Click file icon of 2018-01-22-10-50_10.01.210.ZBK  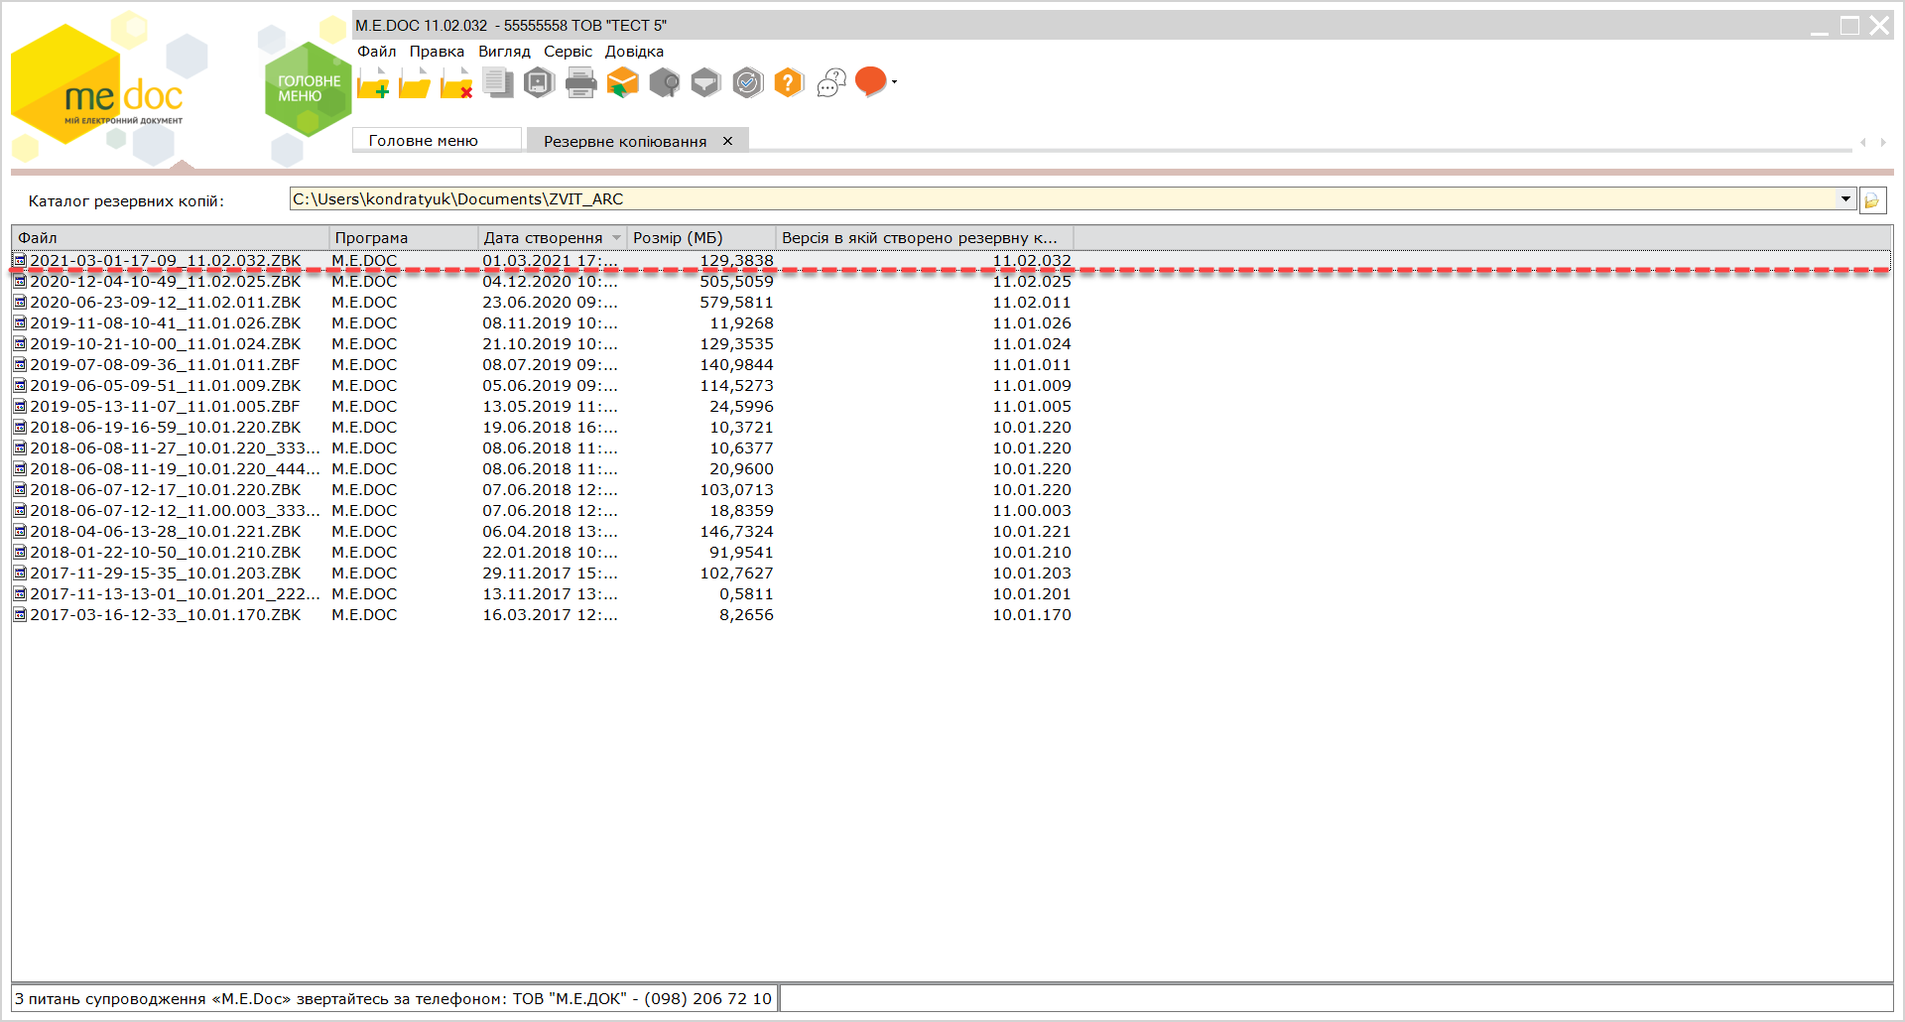coord(20,553)
